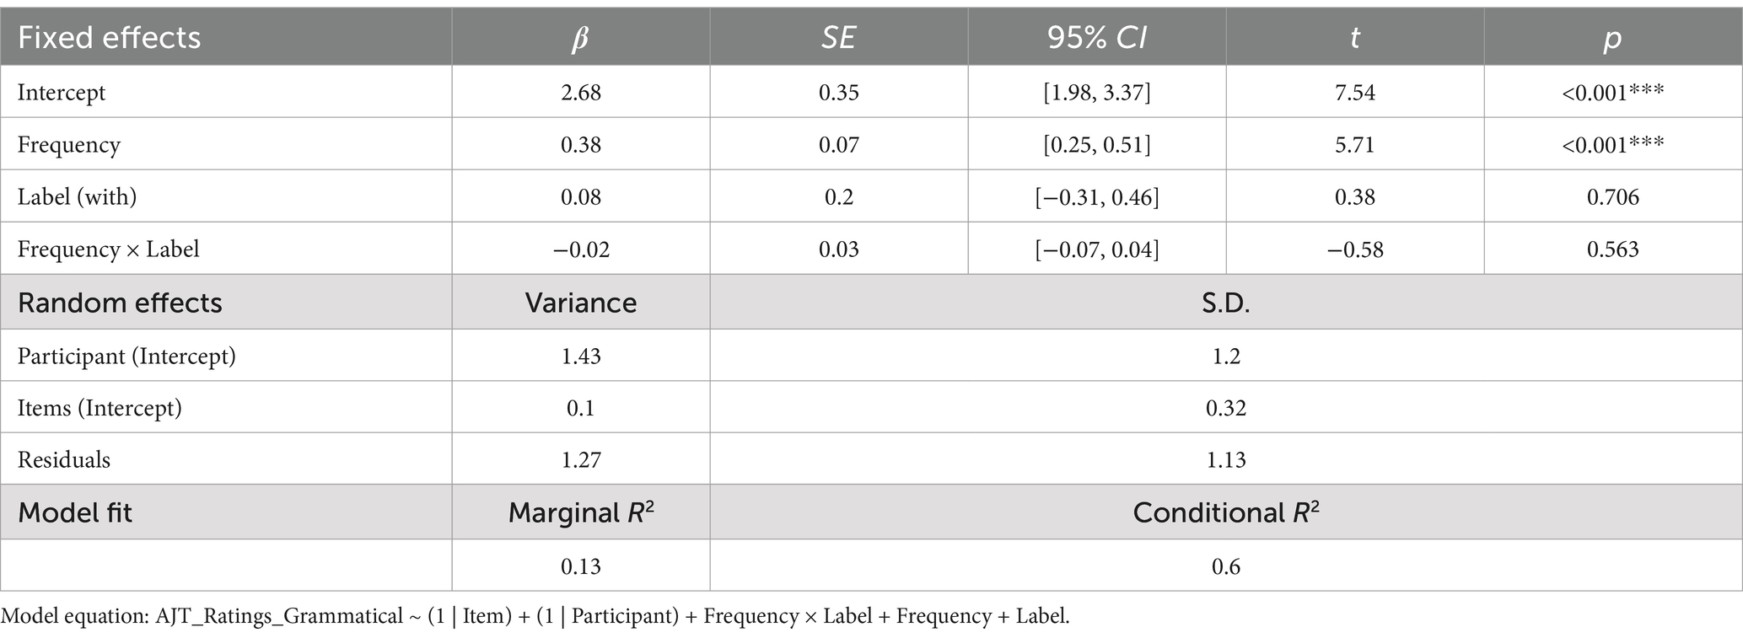Select the Residuals S.D. value 1.13
This screenshot has height=638, width=1743.
click(1226, 459)
